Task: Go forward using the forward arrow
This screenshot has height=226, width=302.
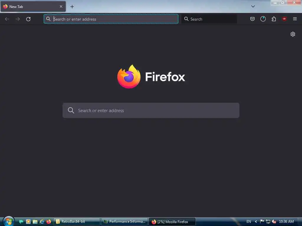Action: click(x=18, y=19)
